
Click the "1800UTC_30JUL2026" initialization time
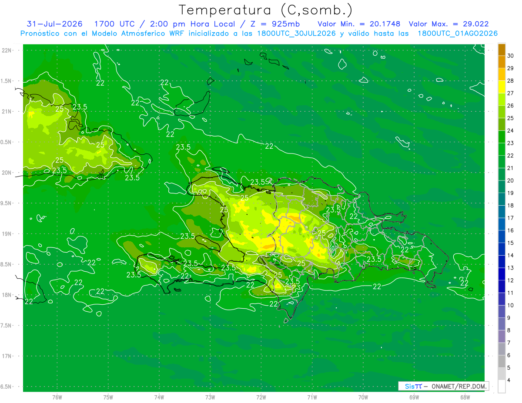(x=296, y=33)
